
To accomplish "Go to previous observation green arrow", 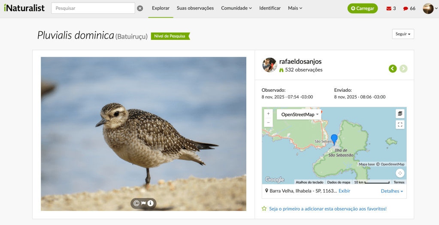I will [x=392, y=69].
